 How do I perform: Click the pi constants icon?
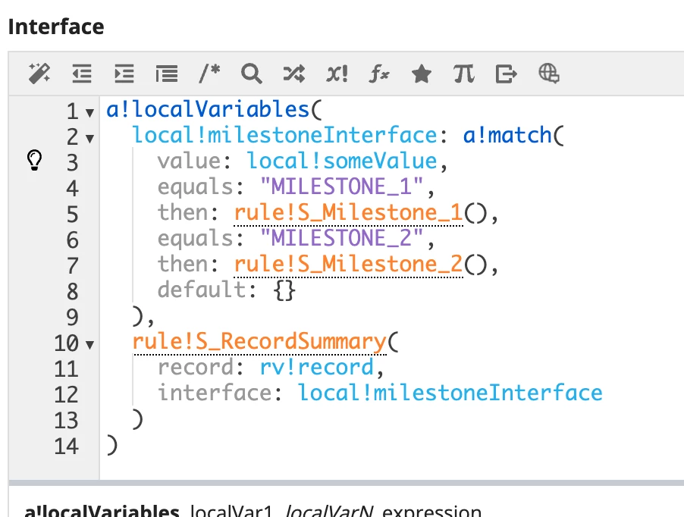click(463, 74)
